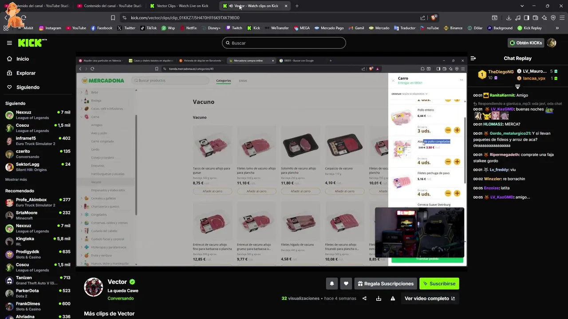Report the clip warning icon
Viewport: 568px width, 319px height.
[393, 299]
